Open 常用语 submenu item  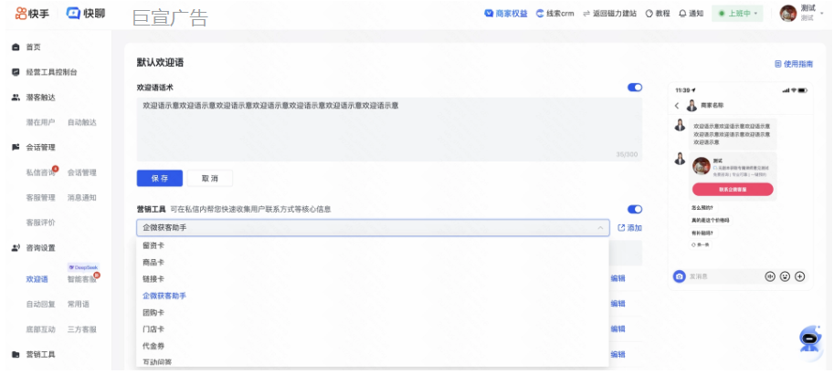79,305
